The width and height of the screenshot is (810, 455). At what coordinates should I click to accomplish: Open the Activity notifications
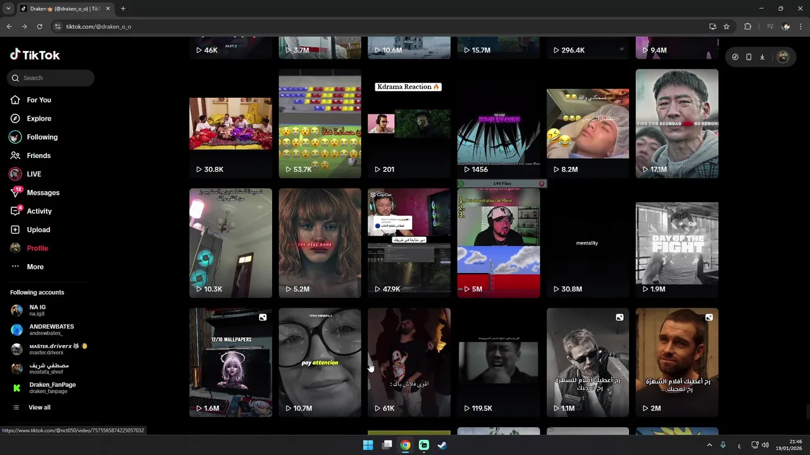pyautogui.click(x=39, y=211)
